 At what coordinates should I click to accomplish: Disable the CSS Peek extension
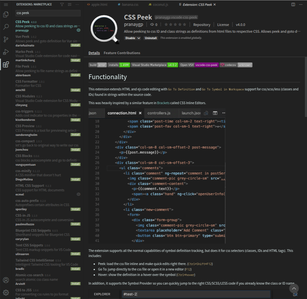coord(130,38)
